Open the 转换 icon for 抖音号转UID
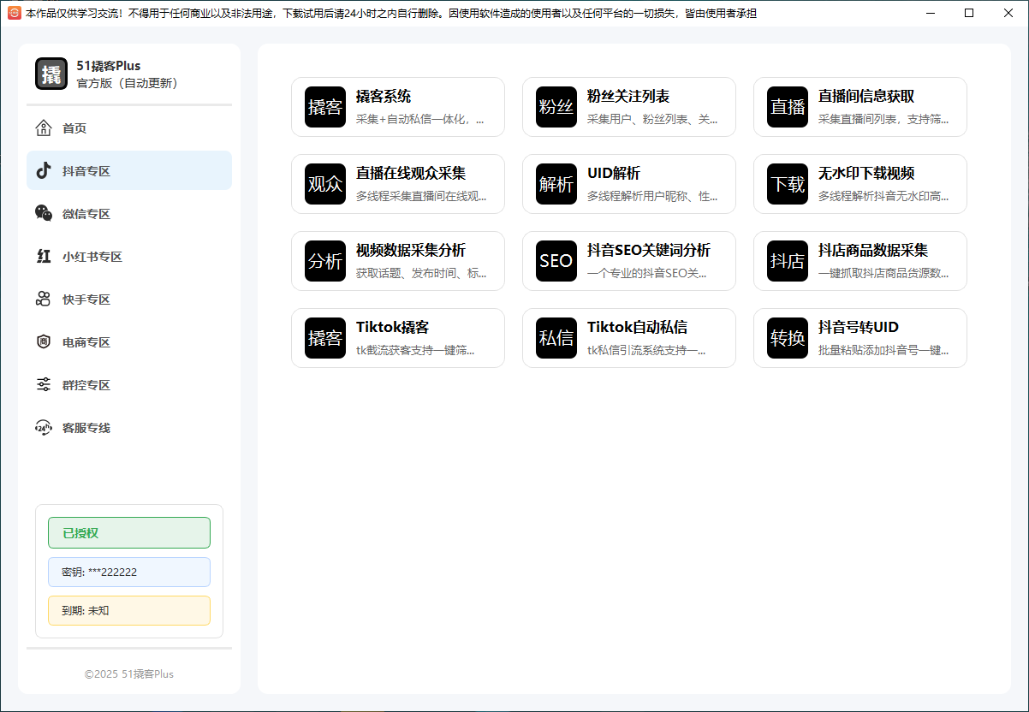This screenshot has width=1029, height=712. (x=788, y=338)
